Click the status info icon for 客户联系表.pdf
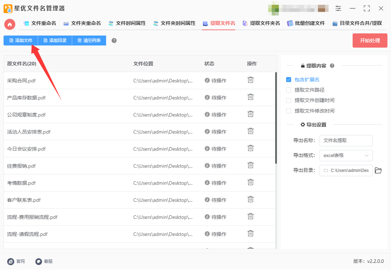 pos(207,200)
